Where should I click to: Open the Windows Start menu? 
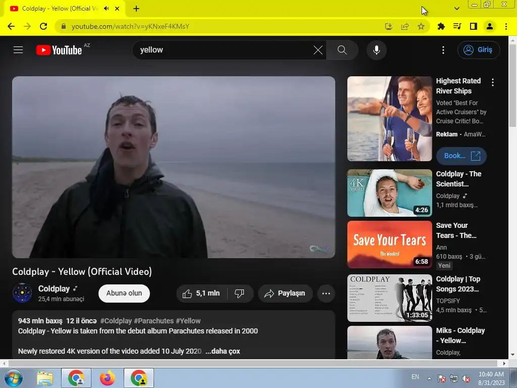tap(14, 378)
